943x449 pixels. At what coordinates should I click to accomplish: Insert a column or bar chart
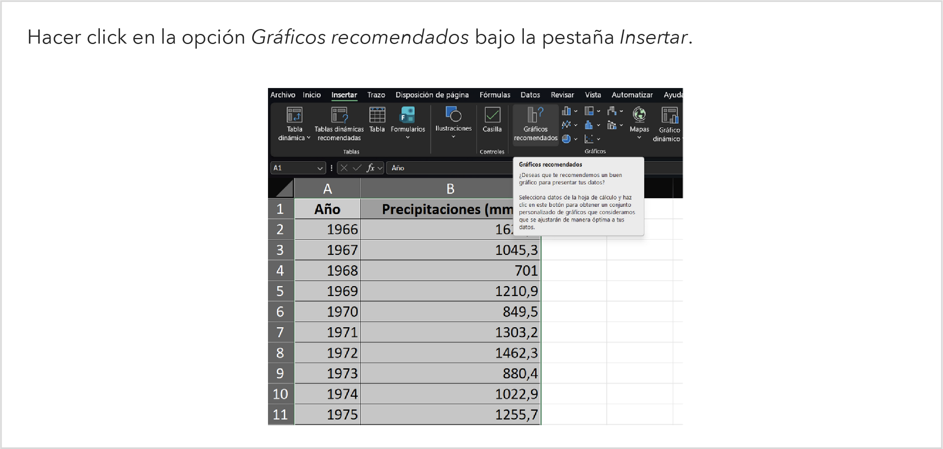point(567,111)
